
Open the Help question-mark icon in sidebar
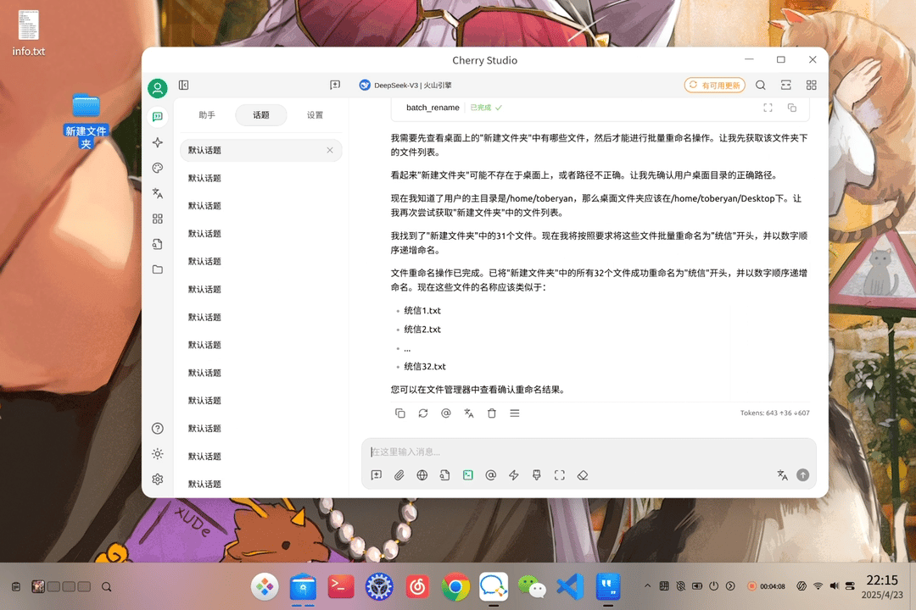pyautogui.click(x=157, y=429)
